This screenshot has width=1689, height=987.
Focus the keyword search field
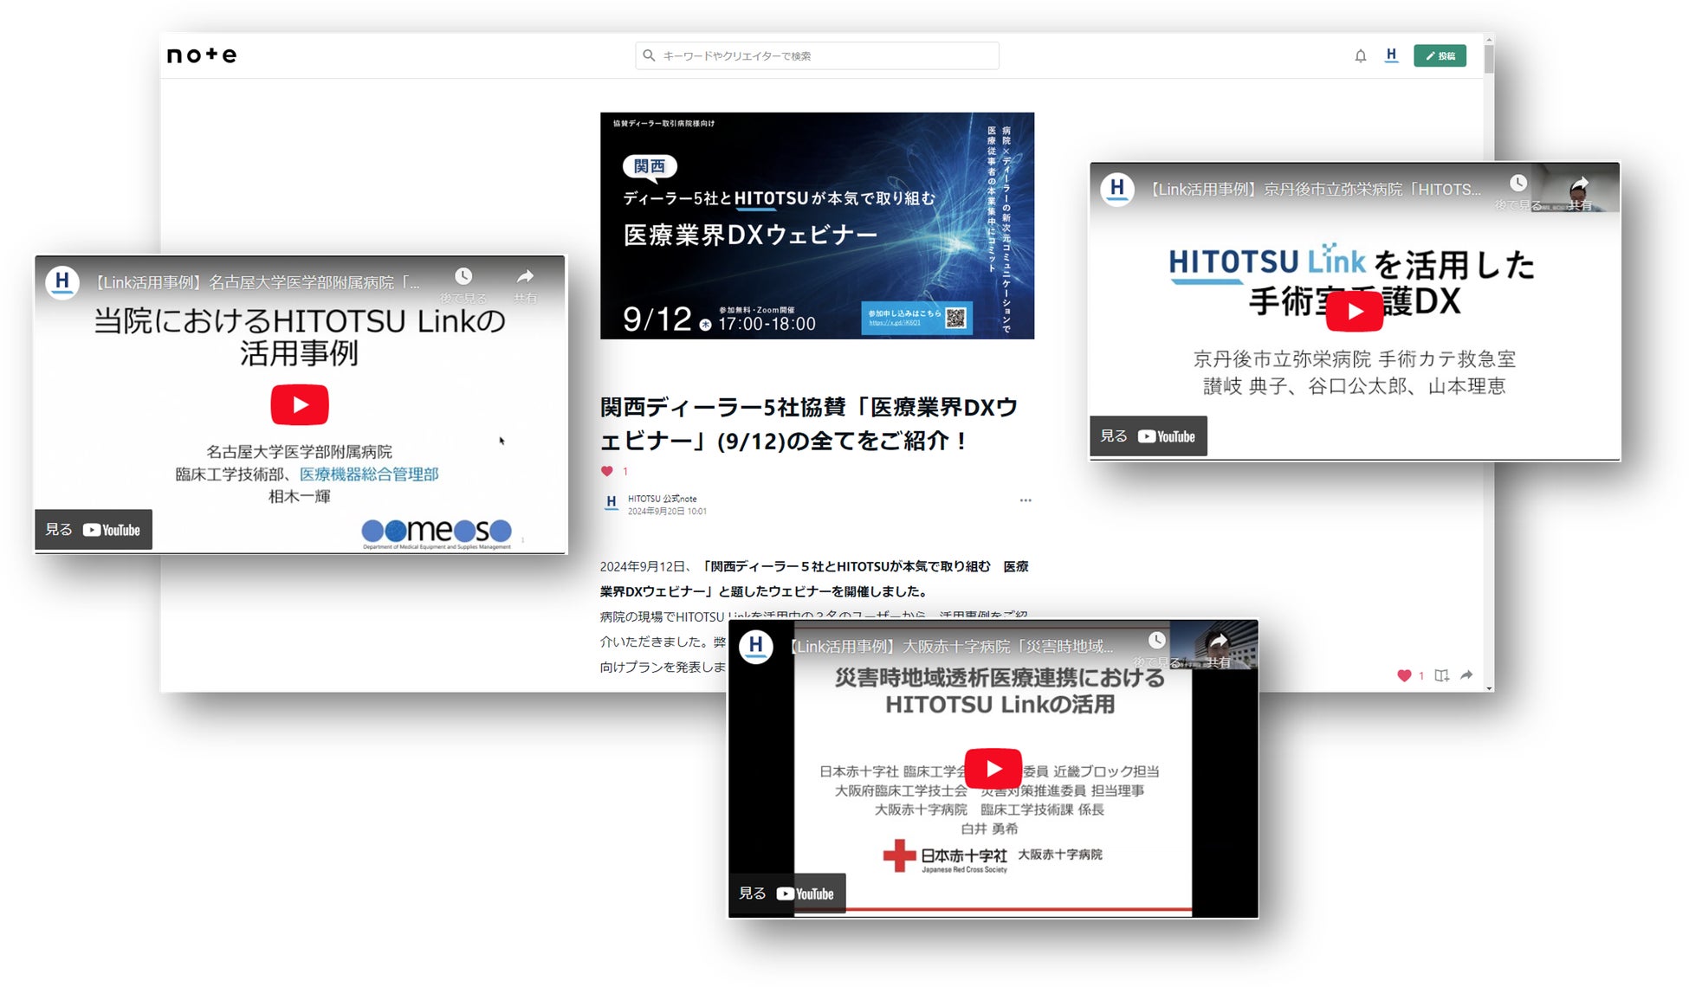click(817, 55)
